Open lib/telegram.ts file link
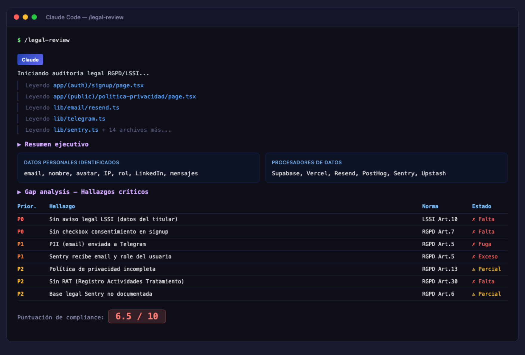 (x=79, y=119)
